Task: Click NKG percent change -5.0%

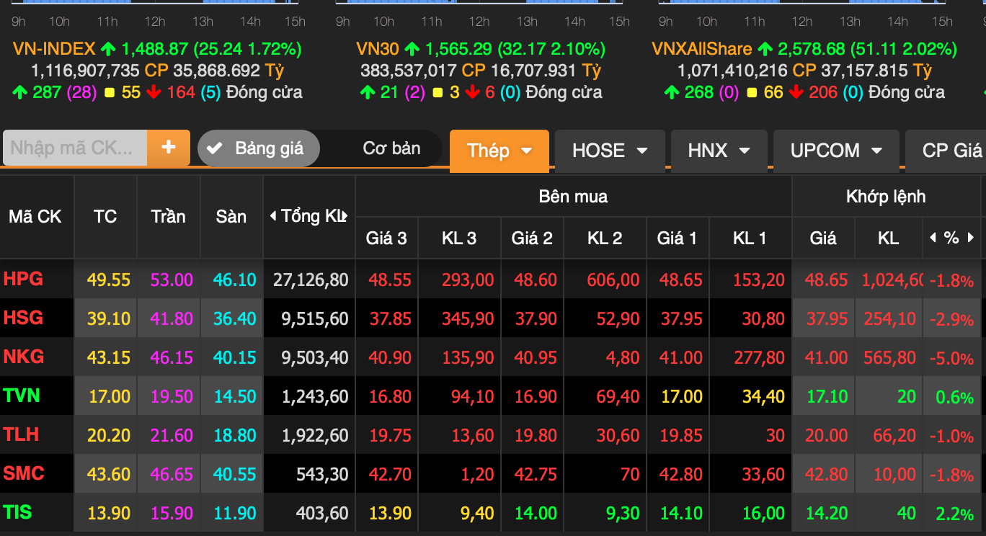Action: [952, 358]
